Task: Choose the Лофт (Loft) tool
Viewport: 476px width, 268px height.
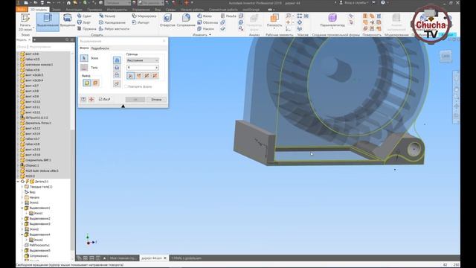Action: click(x=84, y=22)
